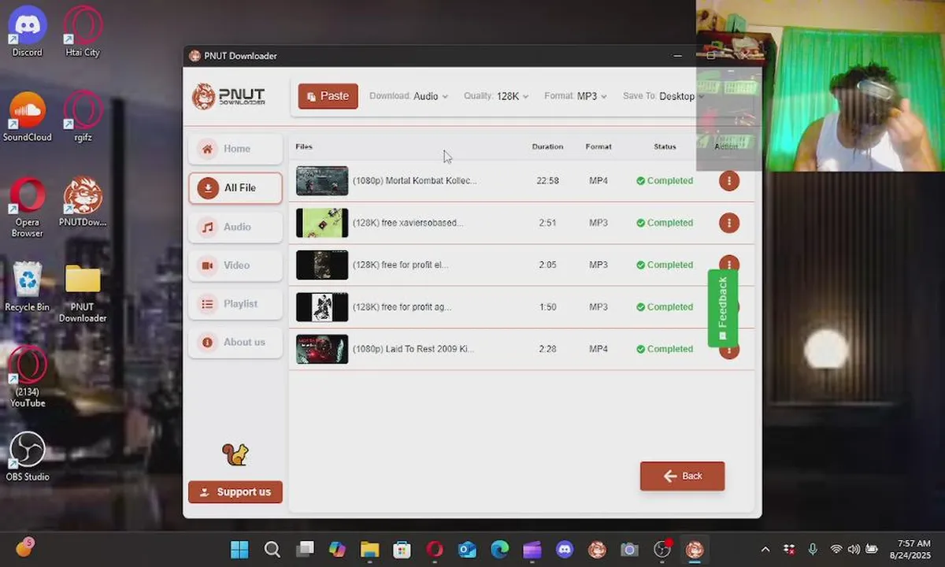Open actions menu for free xaviersobased file
This screenshot has width=945, height=567.
click(729, 223)
